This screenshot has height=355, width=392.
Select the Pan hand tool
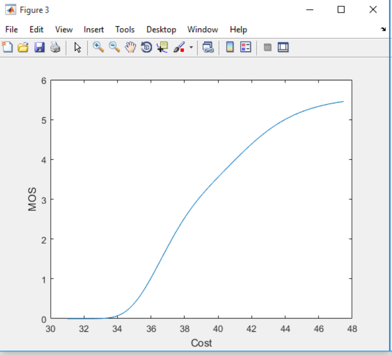point(130,47)
